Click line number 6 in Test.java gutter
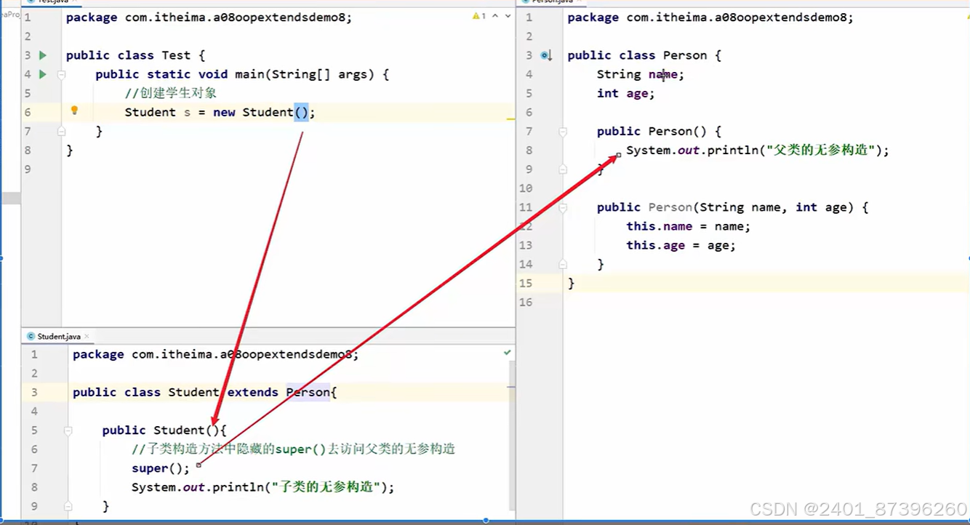 click(28, 112)
